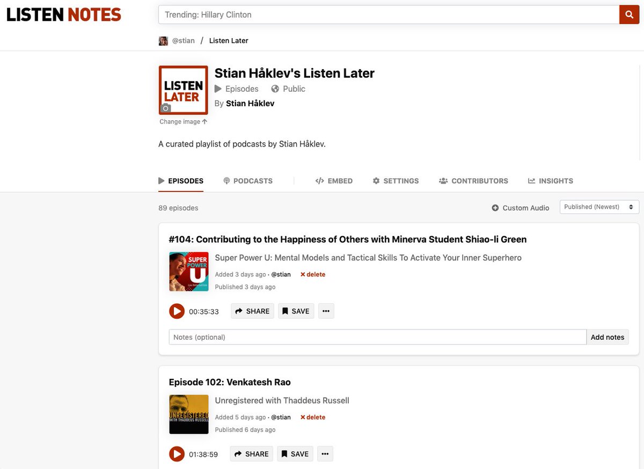Image resolution: width=644 pixels, height=469 pixels.
Task: Click @stian link on #104 episode
Action: pyautogui.click(x=281, y=274)
